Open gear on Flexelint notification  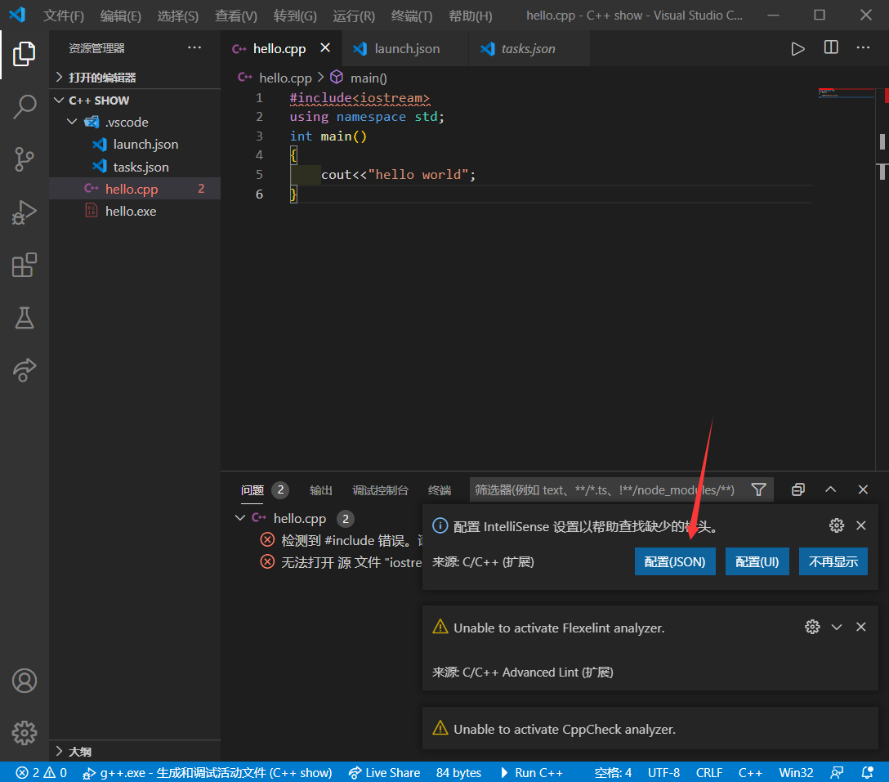[812, 627]
